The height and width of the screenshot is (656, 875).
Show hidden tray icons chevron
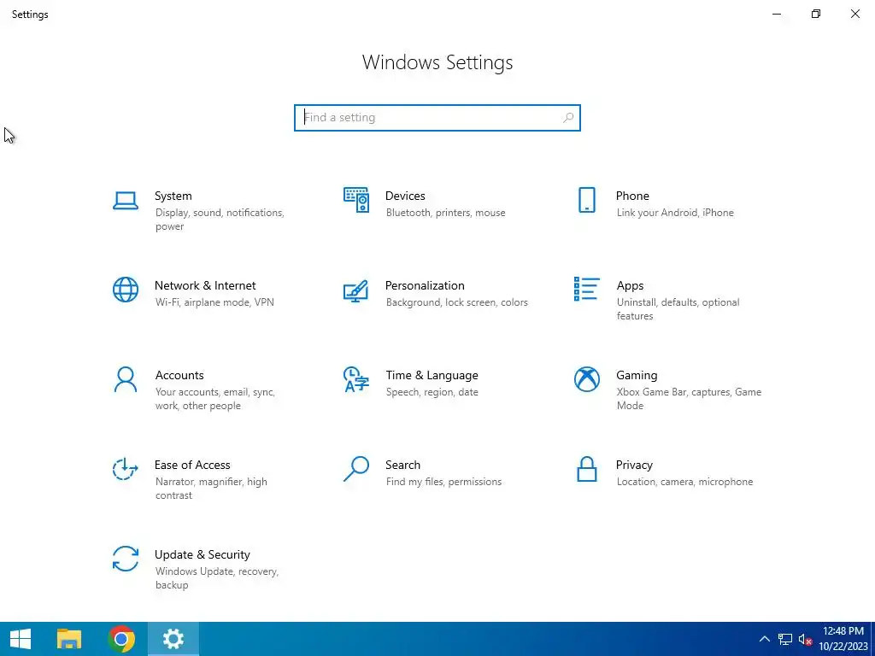[765, 639]
